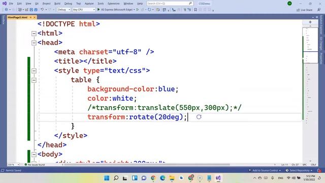Click the navigate backward toolbar icon
The width and height of the screenshot is (325, 183).
click(7, 10)
